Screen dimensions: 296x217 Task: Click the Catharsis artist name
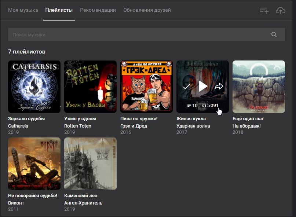click(18, 126)
